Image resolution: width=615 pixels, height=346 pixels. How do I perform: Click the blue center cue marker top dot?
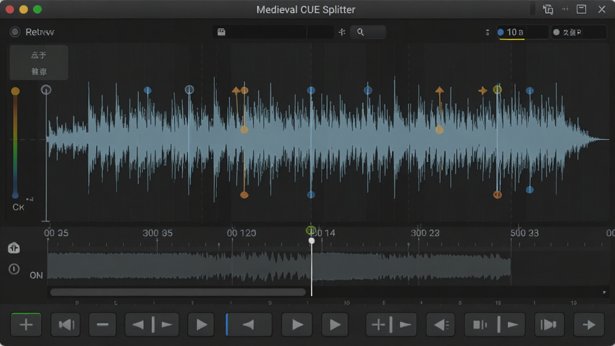tap(311, 90)
